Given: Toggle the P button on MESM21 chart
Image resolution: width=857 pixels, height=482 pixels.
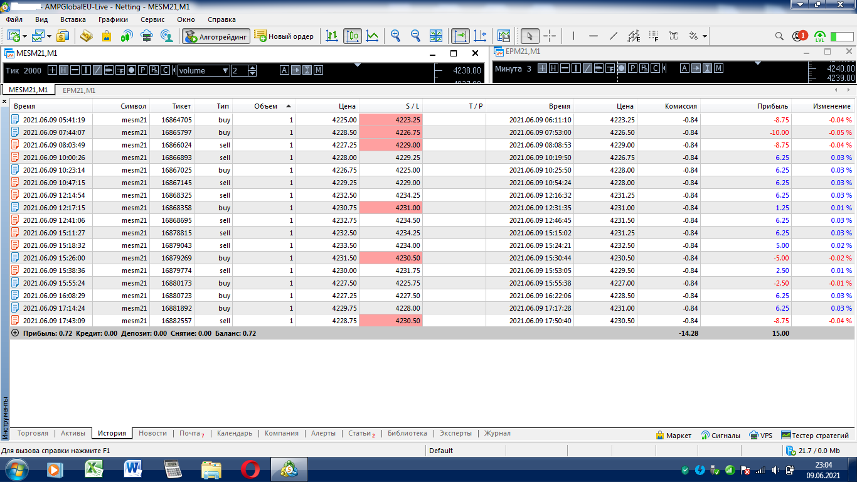Looking at the screenshot, I should [x=142, y=70].
